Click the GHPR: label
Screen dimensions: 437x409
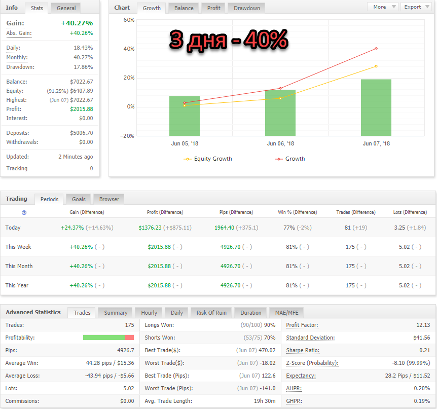tap(294, 401)
